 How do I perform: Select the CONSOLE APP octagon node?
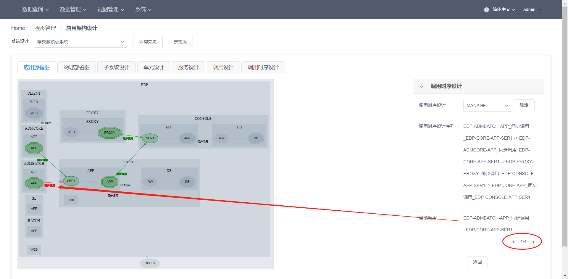pos(187,138)
